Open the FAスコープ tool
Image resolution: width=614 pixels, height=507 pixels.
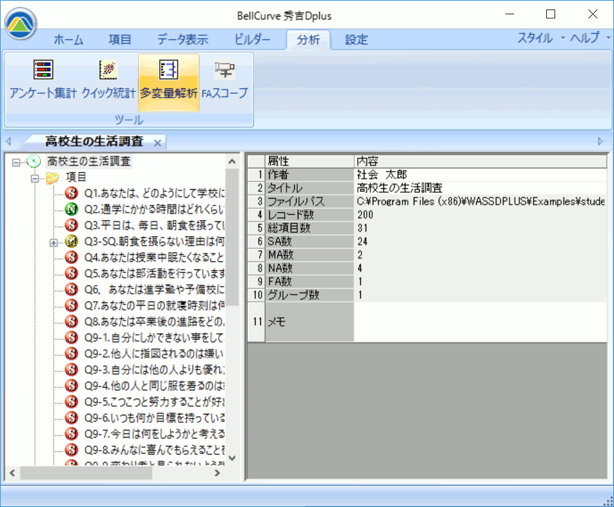225,80
